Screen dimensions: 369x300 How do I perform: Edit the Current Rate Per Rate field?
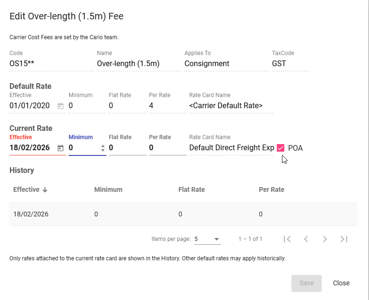pyautogui.click(x=168, y=148)
